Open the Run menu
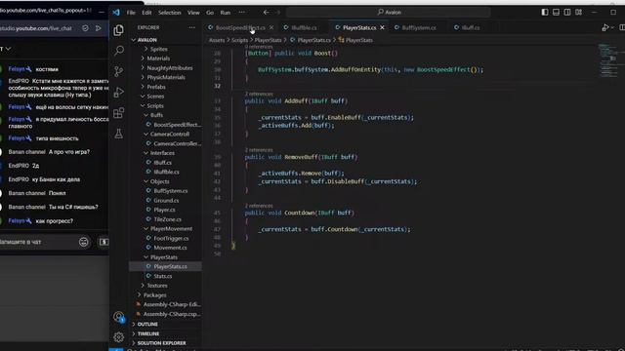The width and height of the screenshot is (625, 351). coord(226,13)
